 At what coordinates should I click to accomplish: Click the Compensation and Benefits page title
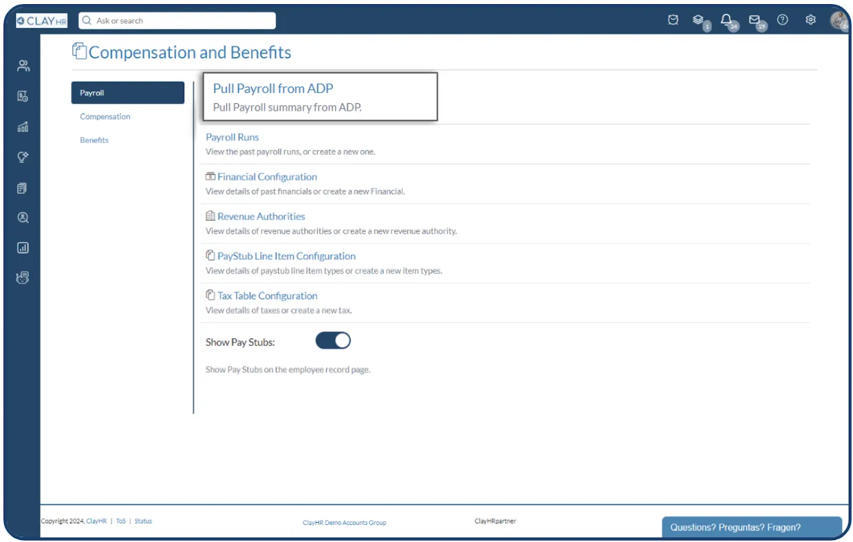tap(190, 52)
